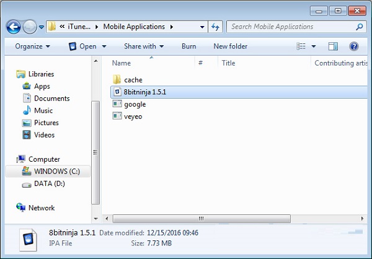The height and width of the screenshot is (259, 372).
Task: Select the cache folder
Action: [x=127, y=80]
